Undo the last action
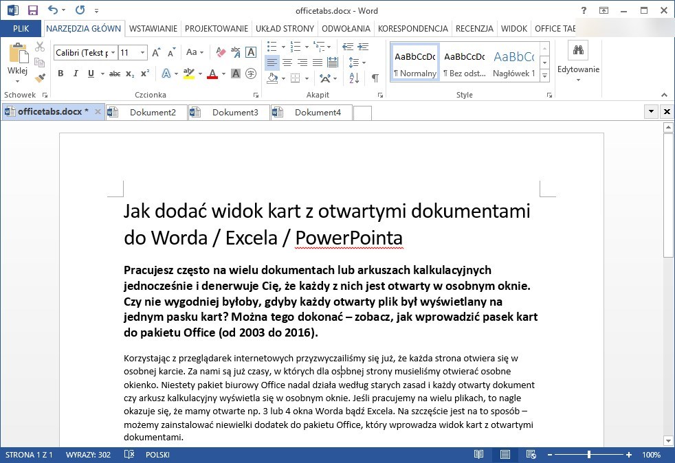The image size is (675, 463). tap(53, 10)
